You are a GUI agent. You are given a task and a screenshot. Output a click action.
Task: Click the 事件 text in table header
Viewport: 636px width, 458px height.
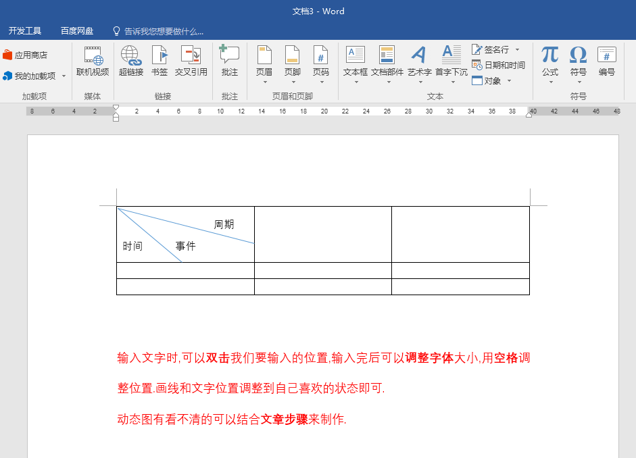[x=185, y=246]
